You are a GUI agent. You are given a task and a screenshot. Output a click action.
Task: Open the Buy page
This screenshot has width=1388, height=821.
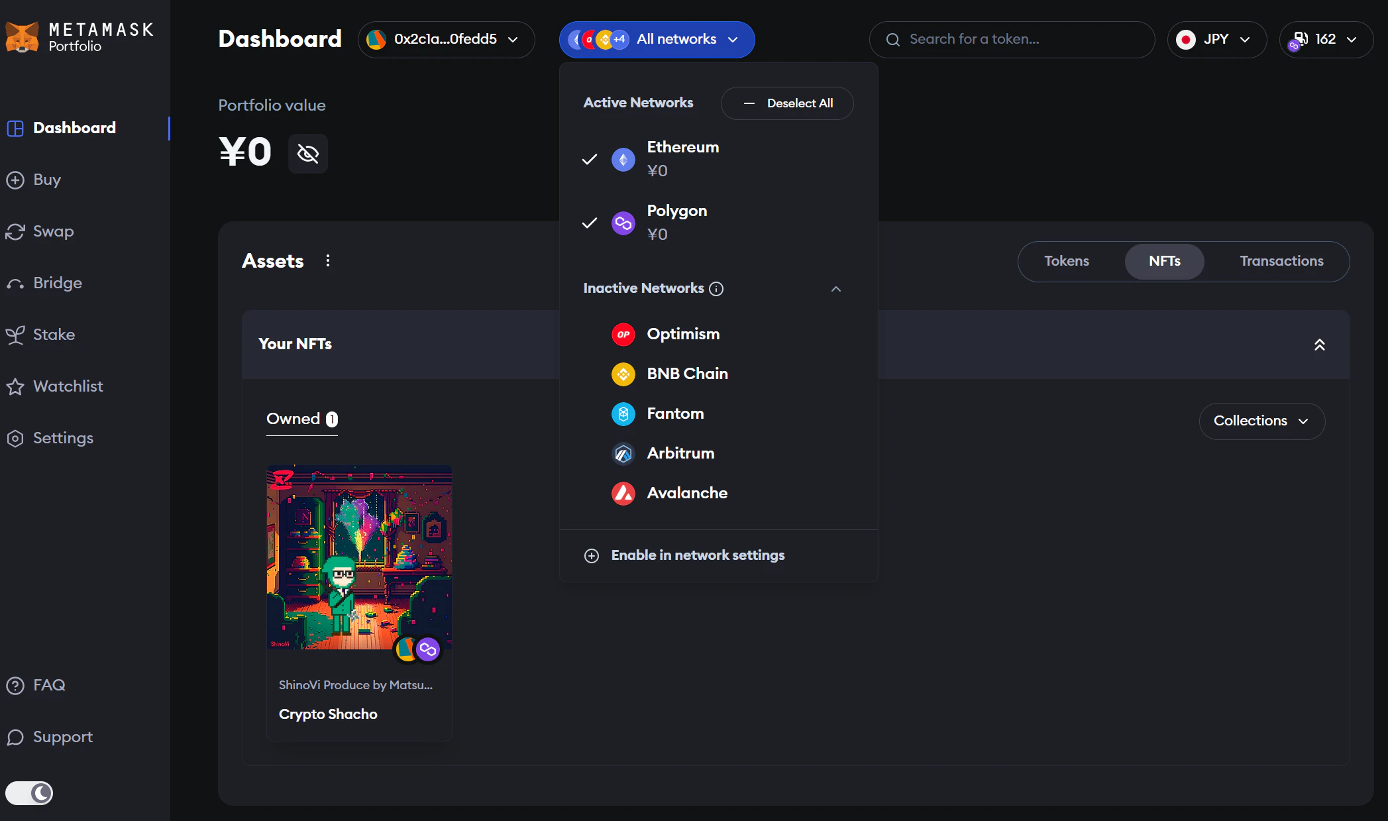click(x=47, y=180)
